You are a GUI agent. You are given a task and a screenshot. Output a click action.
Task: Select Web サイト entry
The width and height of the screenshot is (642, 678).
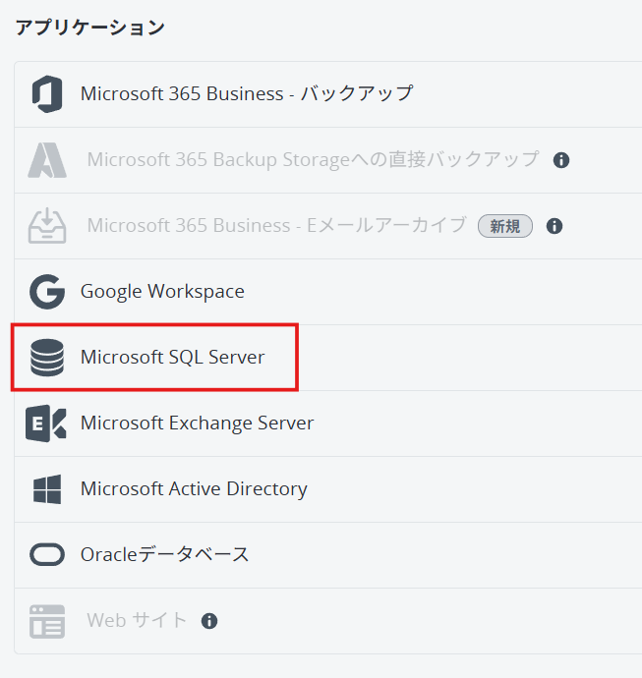coord(137,620)
